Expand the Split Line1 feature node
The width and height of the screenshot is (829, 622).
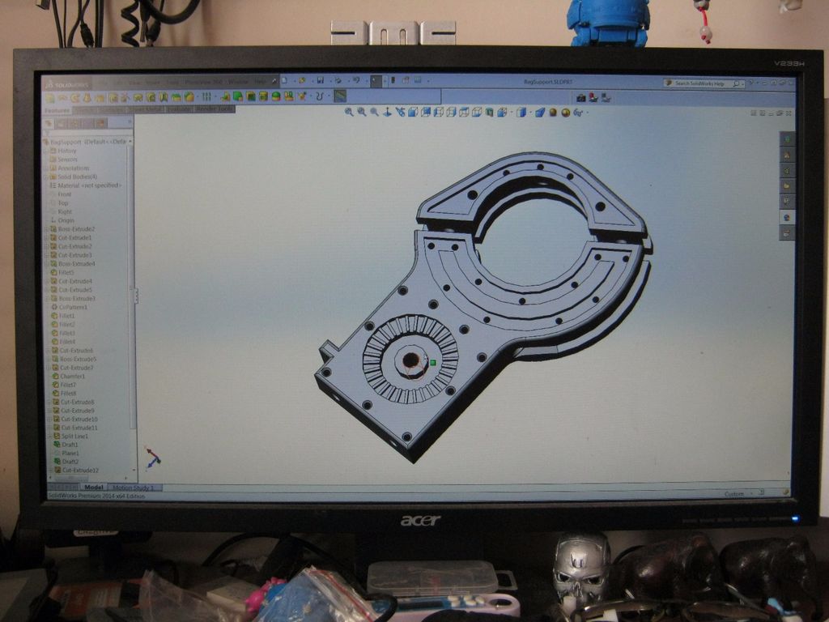tap(51, 437)
